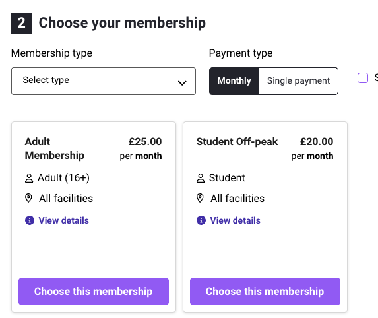Click the person icon beside Student

201,178
